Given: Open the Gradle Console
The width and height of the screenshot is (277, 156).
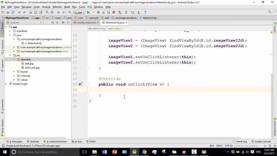Looking at the screenshot, I should [x=261, y=142].
